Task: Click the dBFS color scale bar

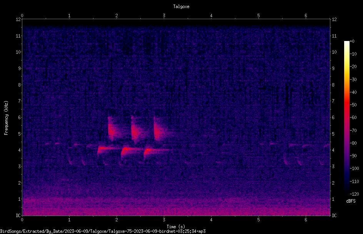Action: click(x=346, y=118)
